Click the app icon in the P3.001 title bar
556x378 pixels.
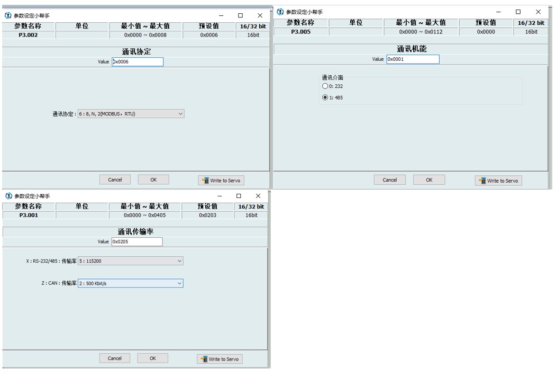(x=8, y=196)
